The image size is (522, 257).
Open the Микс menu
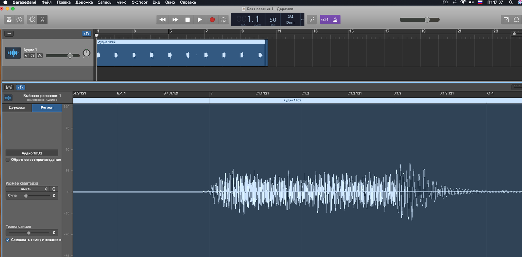click(x=121, y=2)
